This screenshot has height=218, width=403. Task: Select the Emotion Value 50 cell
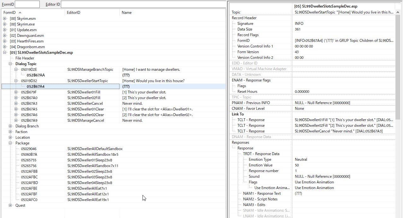343,165
